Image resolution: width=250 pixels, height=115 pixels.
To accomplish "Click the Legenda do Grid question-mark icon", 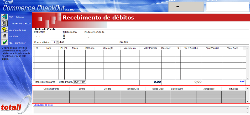I will coord(4,30).
